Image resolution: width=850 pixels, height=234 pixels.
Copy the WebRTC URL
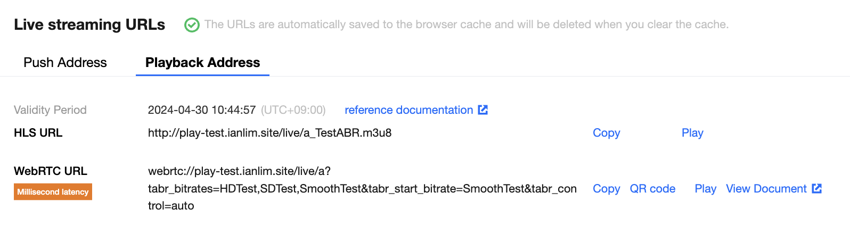607,189
